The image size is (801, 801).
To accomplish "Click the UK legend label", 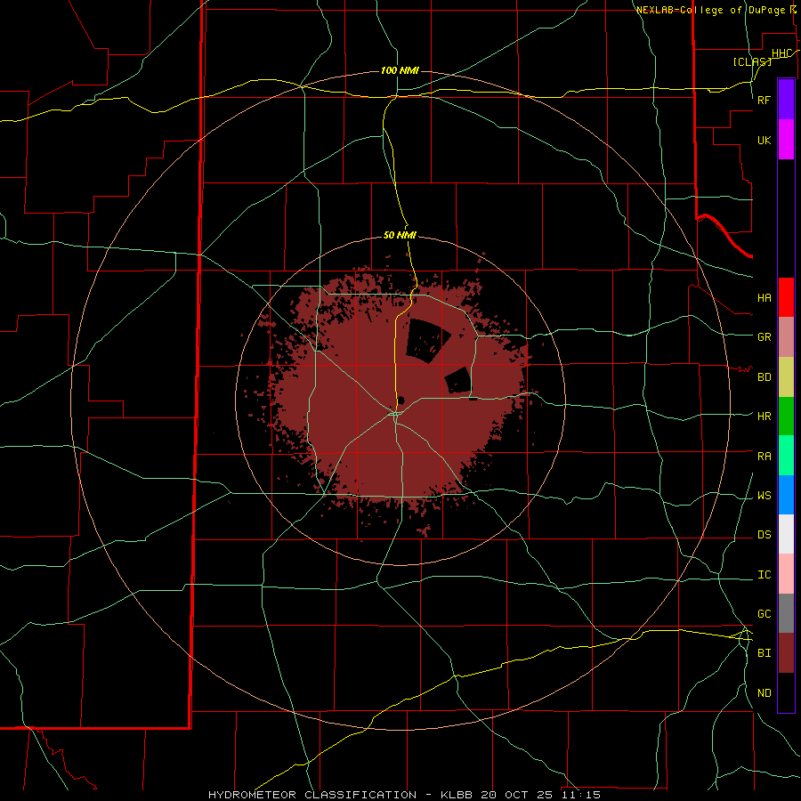I will click(765, 140).
